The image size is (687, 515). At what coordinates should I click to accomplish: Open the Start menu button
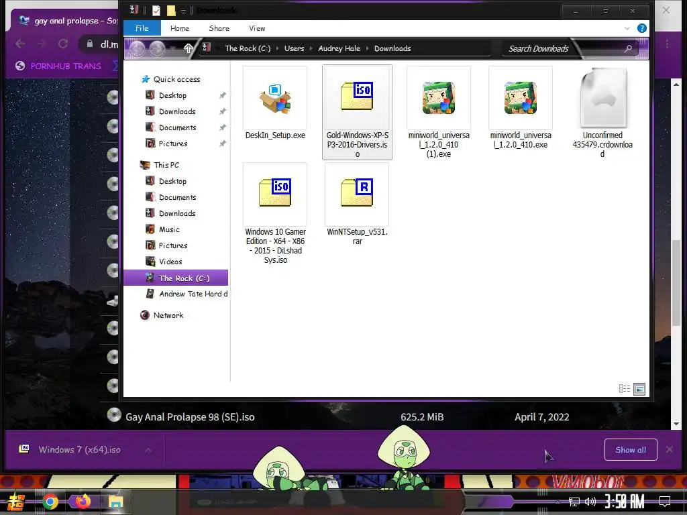(15, 502)
